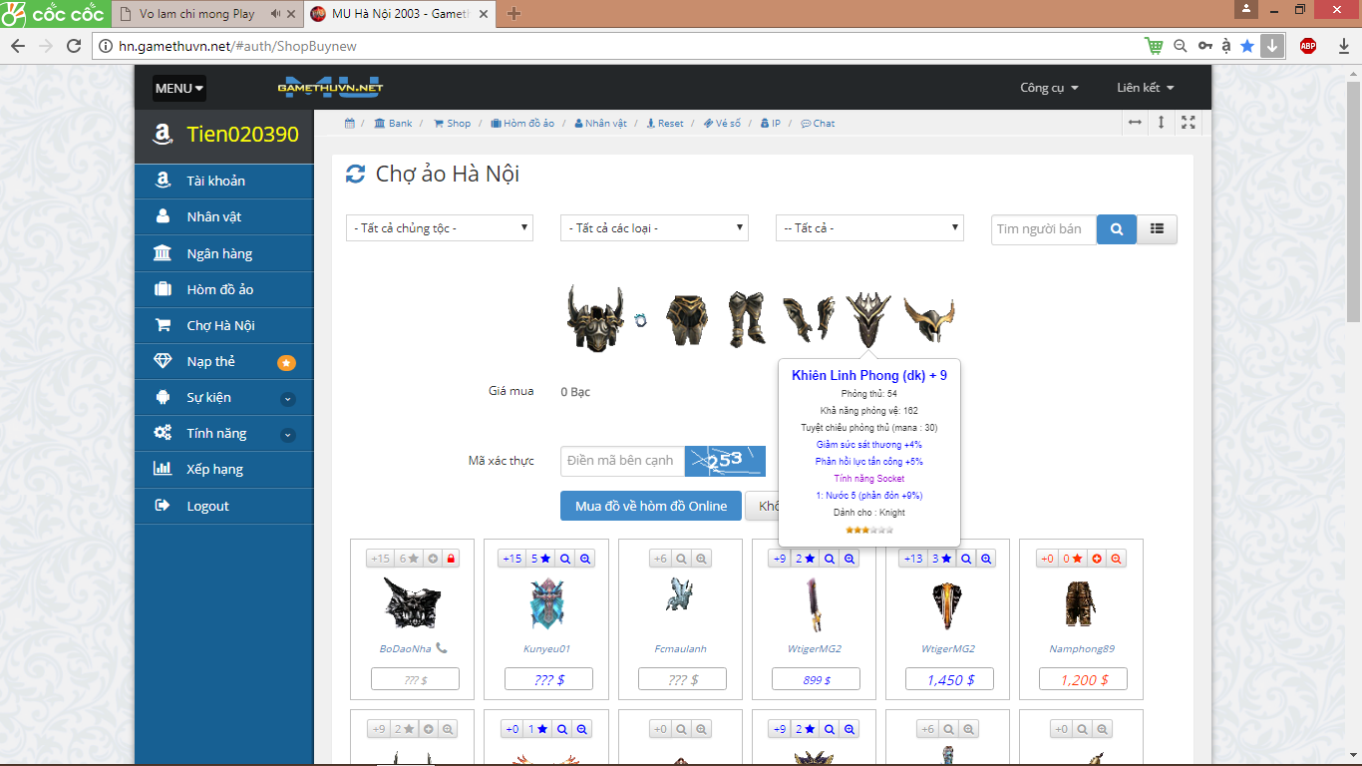1362x766 pixels.
Task: Click the fullscreen expand icon
Action: (1189, 122)
